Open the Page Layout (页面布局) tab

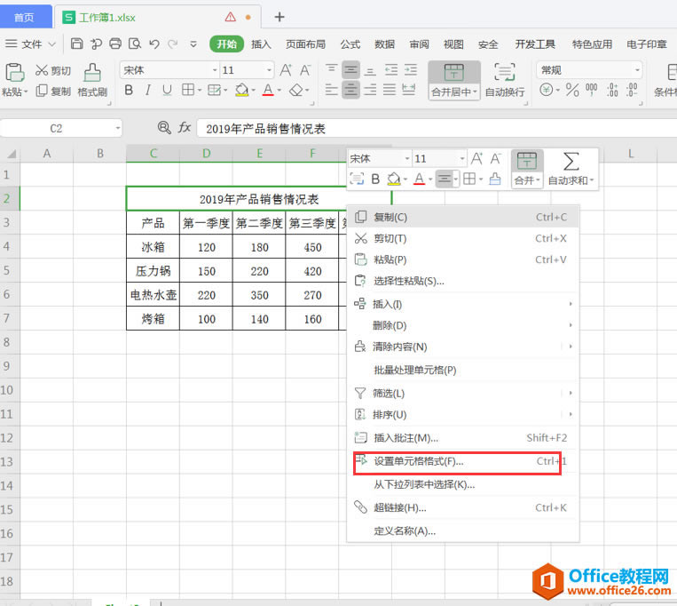[x=305, y=44]
